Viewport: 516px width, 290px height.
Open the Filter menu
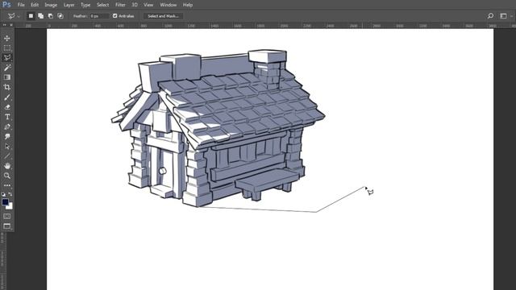tap(120, 5)
